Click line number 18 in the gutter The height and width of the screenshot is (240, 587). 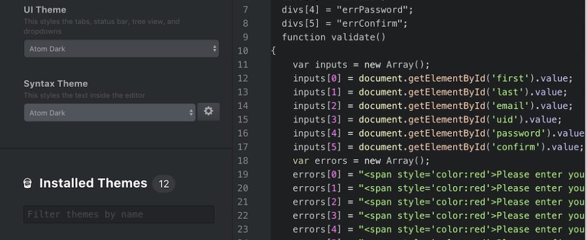pyautogui.click(x=242, y=161)
